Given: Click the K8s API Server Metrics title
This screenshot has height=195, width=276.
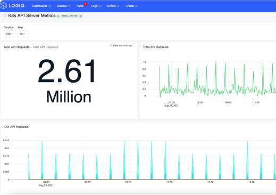Looking at the screenshot, I should click(x=32, y=15).
